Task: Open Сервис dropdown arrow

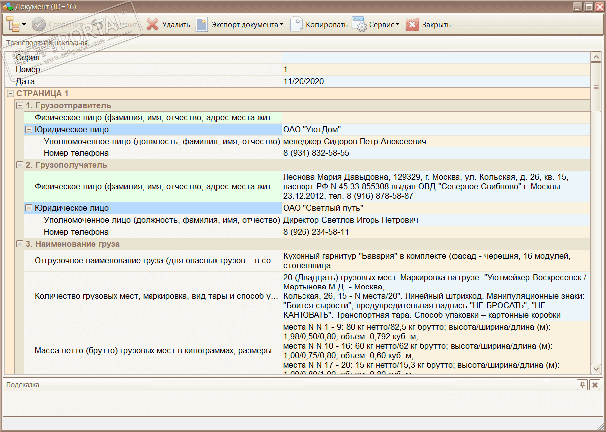Action: tap(397, 24)
